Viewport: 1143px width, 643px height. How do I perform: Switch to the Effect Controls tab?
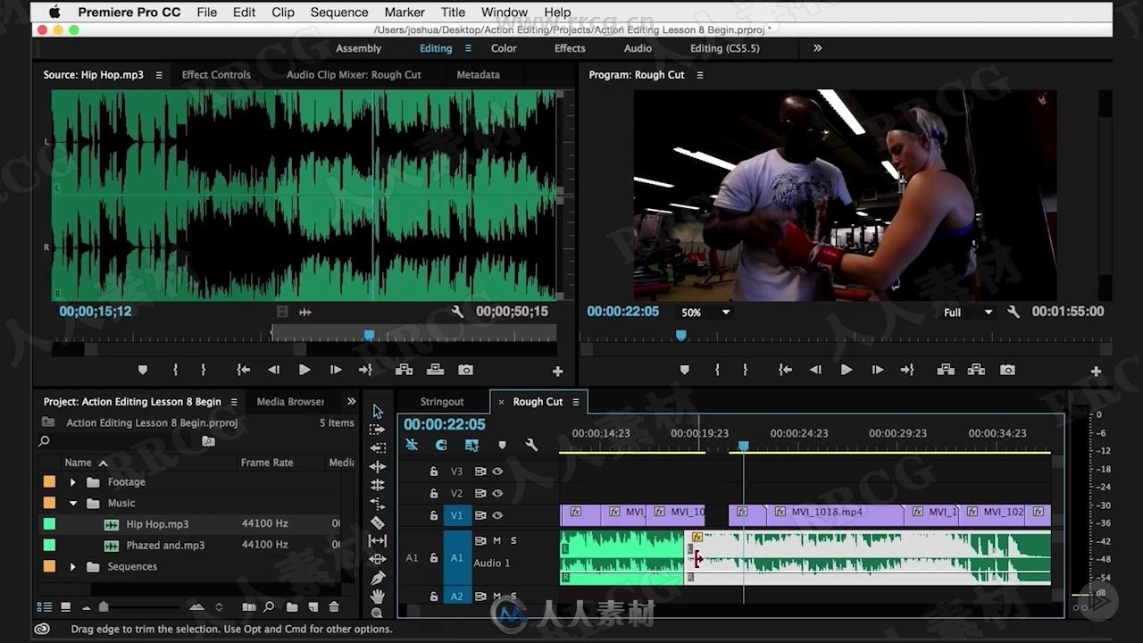click(x=216, y=75)
